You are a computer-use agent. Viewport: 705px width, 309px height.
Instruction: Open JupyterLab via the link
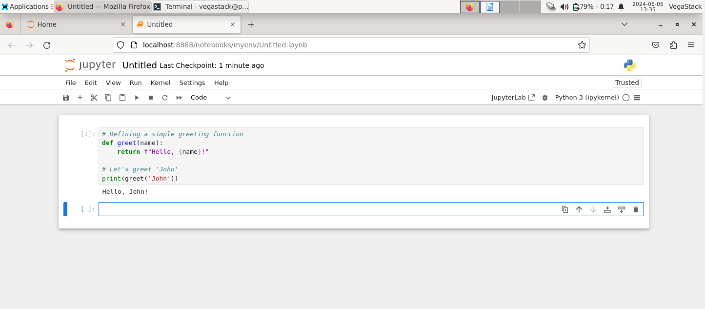(513, 97)
